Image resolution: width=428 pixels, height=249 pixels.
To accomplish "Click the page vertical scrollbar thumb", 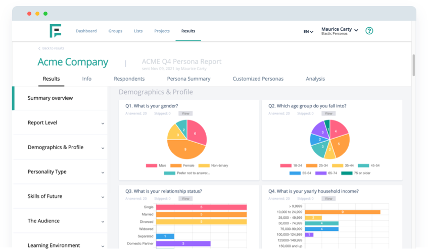I will [413, 66].
